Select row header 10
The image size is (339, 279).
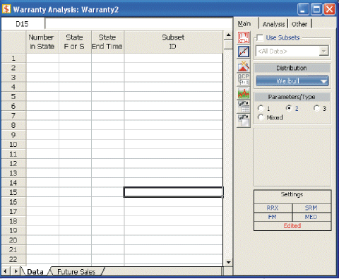[13, 144]
